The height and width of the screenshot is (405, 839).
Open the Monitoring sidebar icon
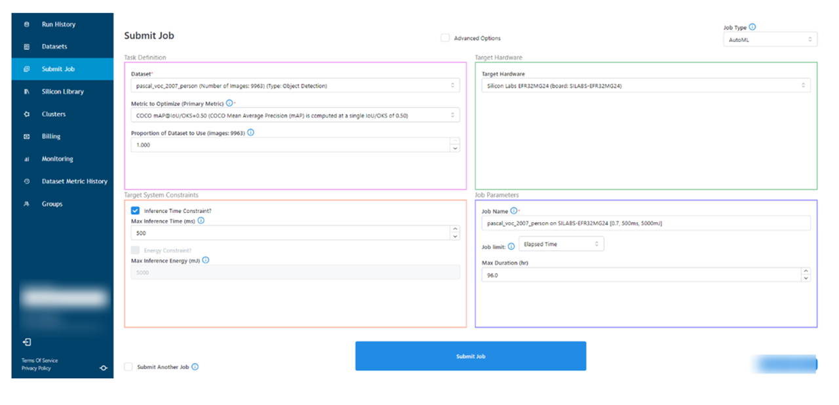(x=25, y=159)
